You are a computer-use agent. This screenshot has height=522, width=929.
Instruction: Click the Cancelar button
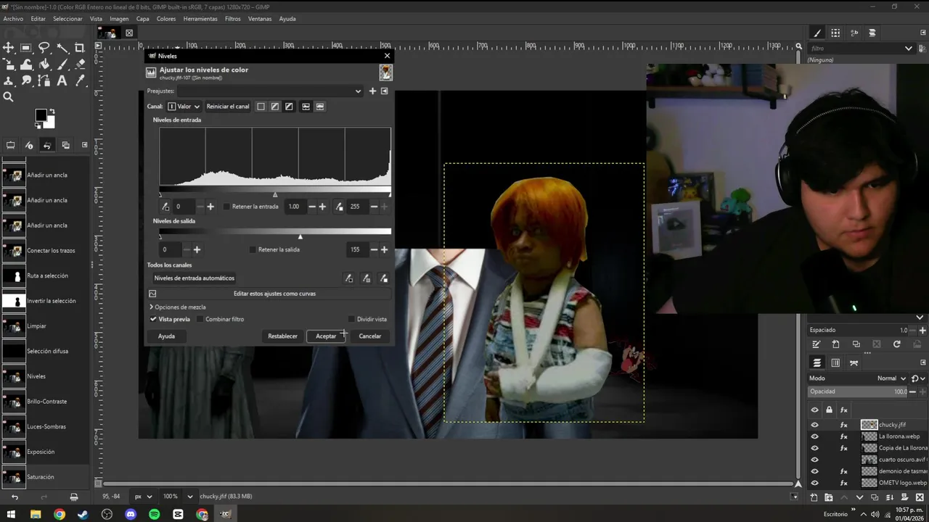[370, 336]
